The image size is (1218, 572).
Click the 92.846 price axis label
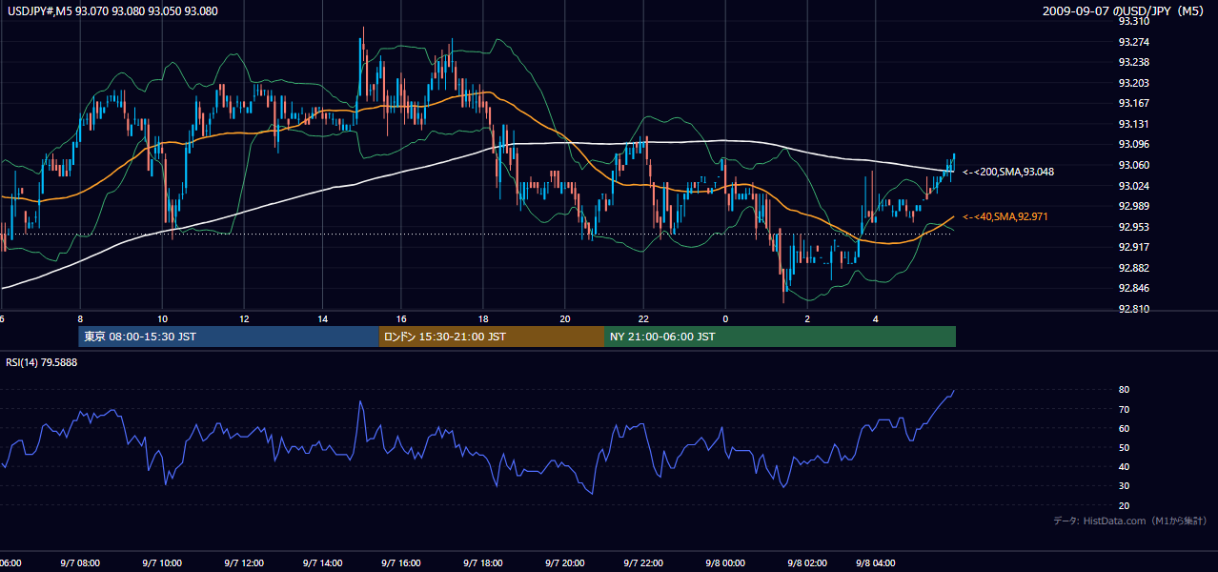coord(1133,288)
